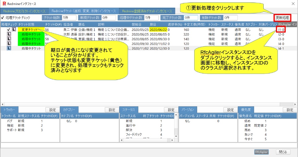Click 設定 in the トラッカー panel

53,110
